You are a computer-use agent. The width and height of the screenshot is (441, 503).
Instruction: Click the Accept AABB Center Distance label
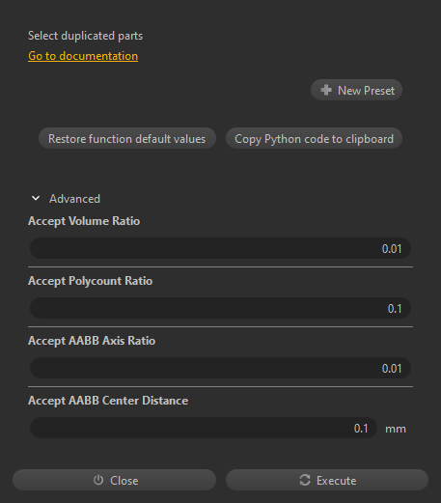pos(108,401)
